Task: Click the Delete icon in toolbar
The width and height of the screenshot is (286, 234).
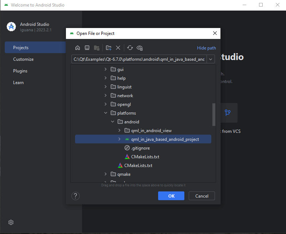Action: click(x=118, y=48)
